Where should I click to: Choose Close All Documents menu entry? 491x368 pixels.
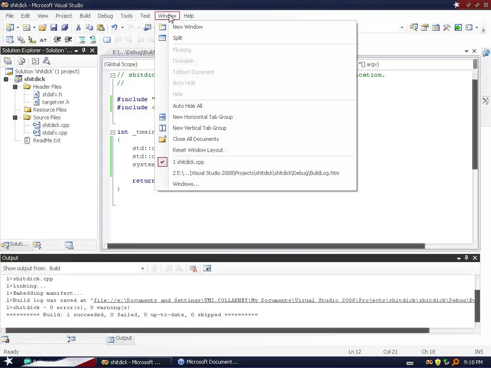click(256, 139)
